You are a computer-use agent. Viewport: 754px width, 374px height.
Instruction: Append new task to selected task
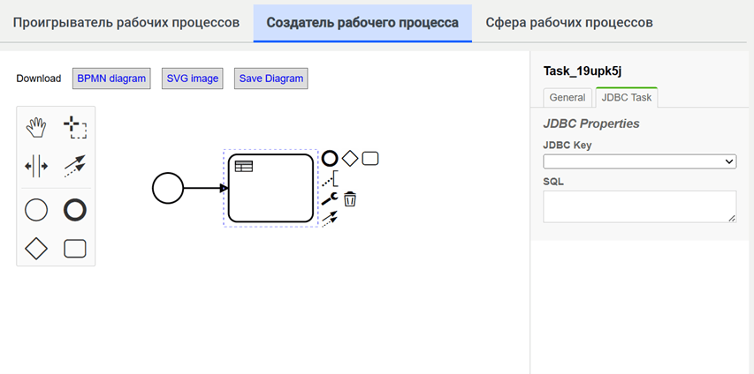coord(370,159)
